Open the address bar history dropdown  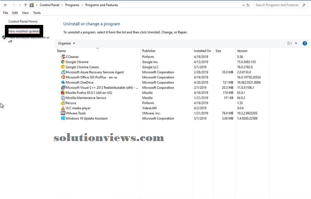click(x=243, y=5)
